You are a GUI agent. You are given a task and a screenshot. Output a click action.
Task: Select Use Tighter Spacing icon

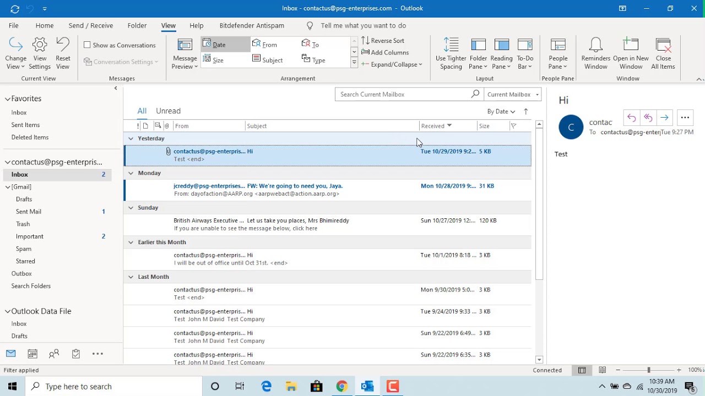451,45
